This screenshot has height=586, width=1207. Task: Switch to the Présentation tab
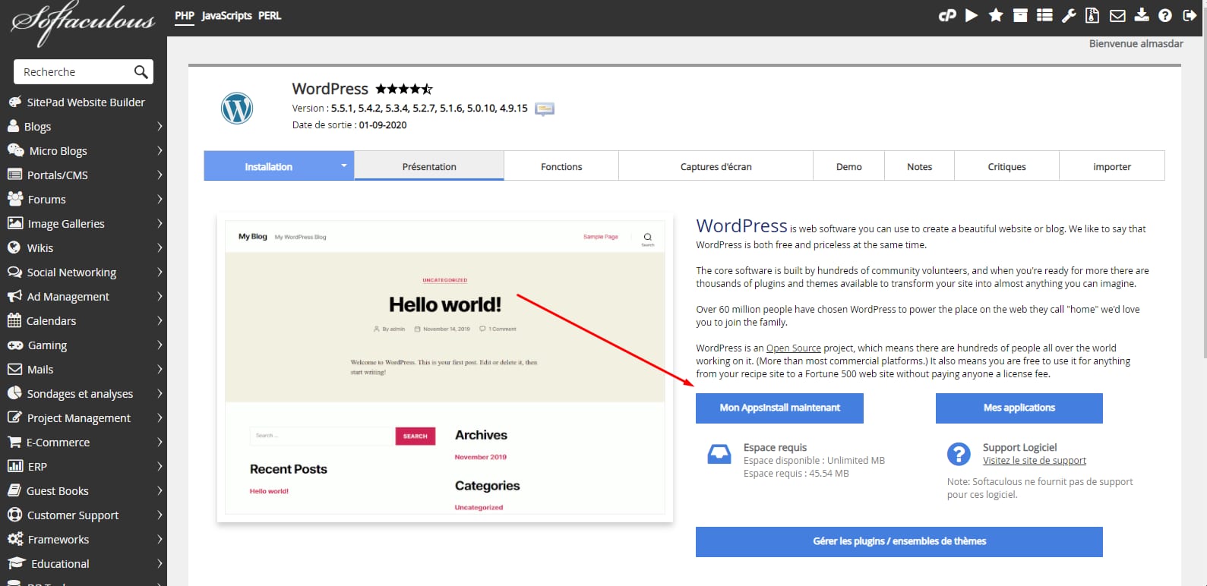coord(429,166)
